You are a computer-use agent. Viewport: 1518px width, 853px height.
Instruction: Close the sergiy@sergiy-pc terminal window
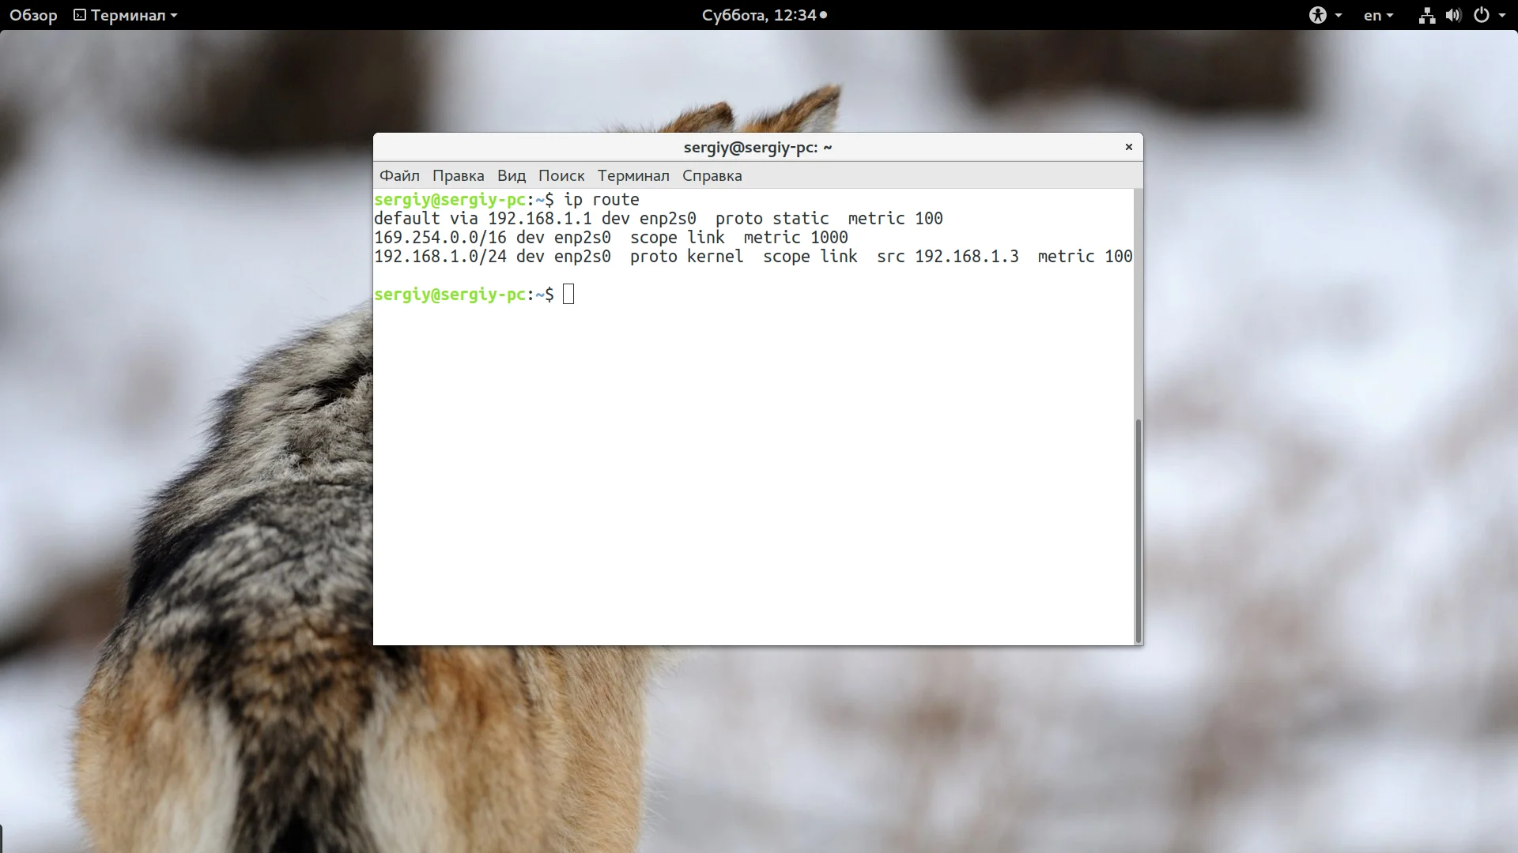[1128, 147]
